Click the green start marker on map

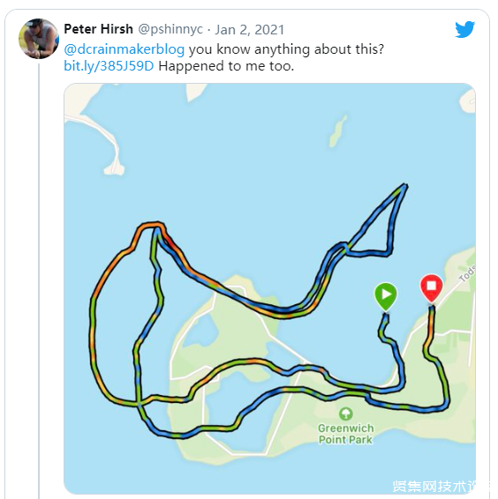[x=386, y=296]
